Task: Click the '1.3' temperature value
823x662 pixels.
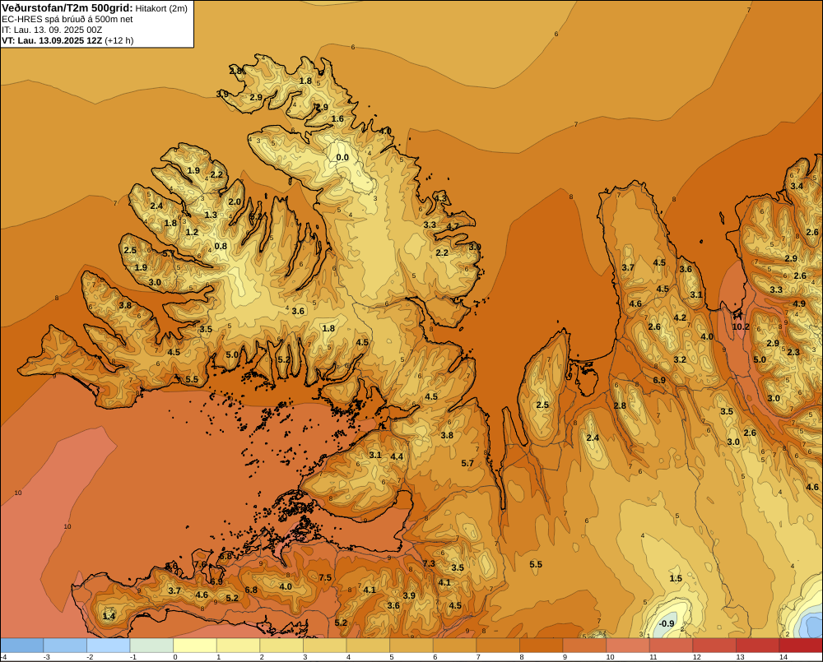Action: tap(211, 215)
